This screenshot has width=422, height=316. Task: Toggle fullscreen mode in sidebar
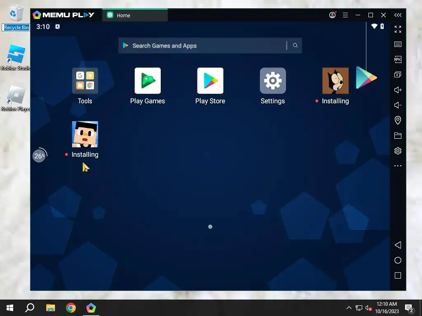coord(398,29)
